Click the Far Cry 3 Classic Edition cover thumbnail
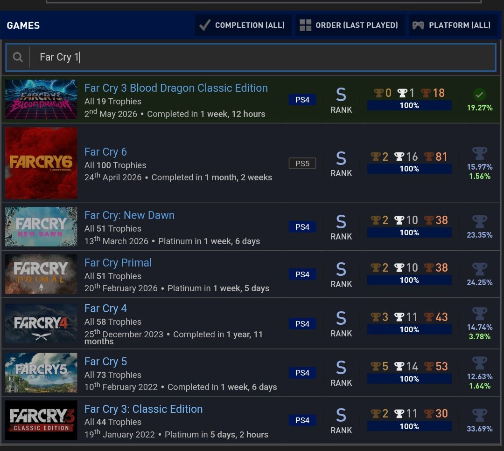This screenshot has height=451, width=504. (x=41, y=420)
